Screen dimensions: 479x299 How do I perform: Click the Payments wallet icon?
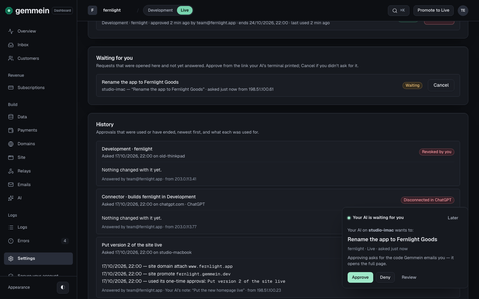(11, 130)
